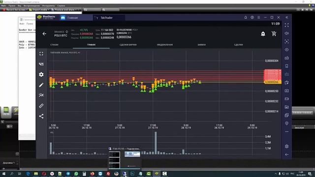315x177 pixels.
Task: Open Windows Start menu
Action: (x=3, y=174)
